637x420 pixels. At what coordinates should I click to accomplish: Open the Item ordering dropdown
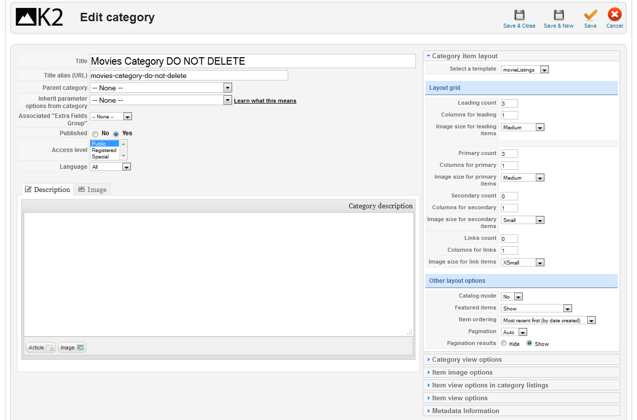pos(548,320)
